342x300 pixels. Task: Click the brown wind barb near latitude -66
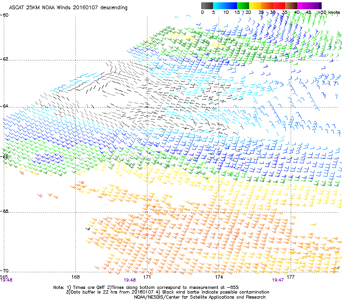click(22, 173)
